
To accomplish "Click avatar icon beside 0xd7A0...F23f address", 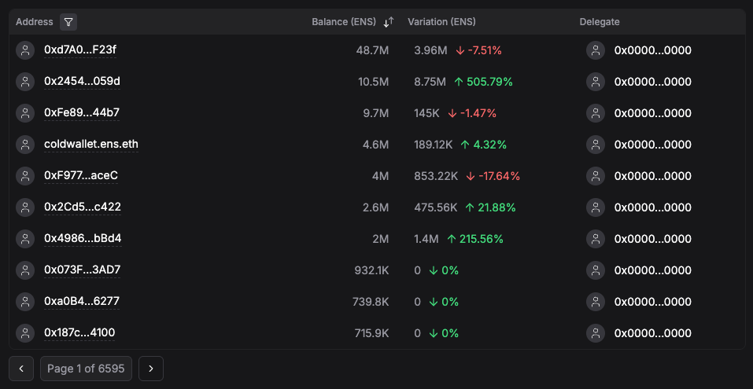I will 25,50.
